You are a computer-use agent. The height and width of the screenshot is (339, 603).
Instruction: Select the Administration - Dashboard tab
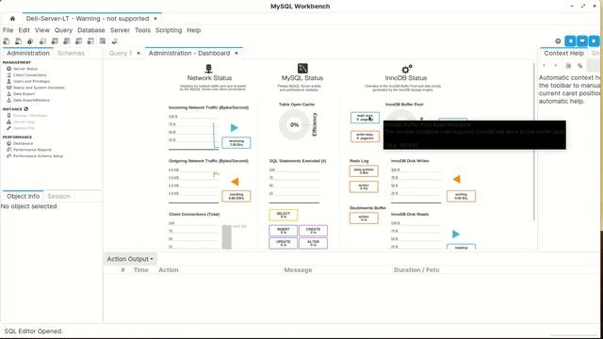[x=189, y=53]
